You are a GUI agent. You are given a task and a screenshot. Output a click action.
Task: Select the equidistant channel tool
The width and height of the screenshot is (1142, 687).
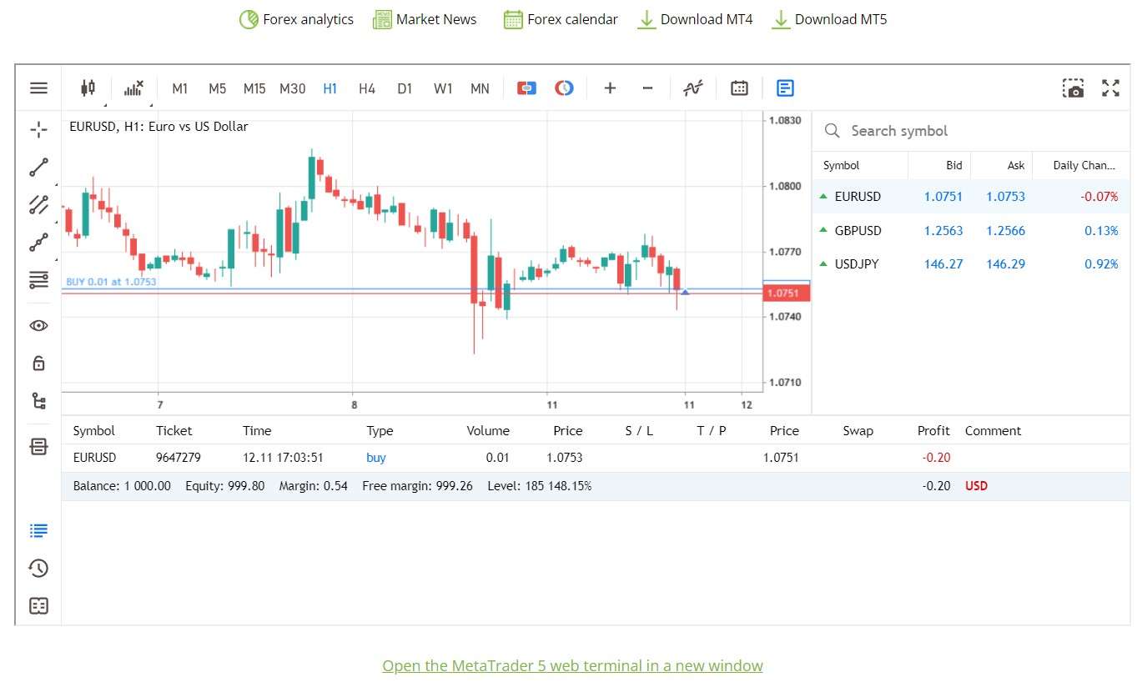[x=38, y=205]
